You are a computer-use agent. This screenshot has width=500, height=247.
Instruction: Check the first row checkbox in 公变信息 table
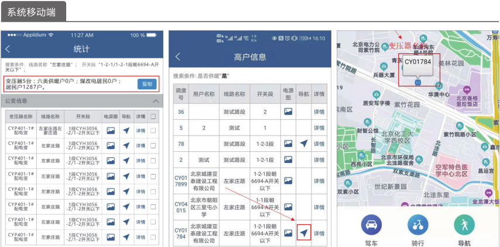pos(153,131)
